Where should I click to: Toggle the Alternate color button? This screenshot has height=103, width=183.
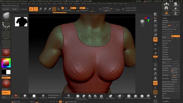[6, 78]
